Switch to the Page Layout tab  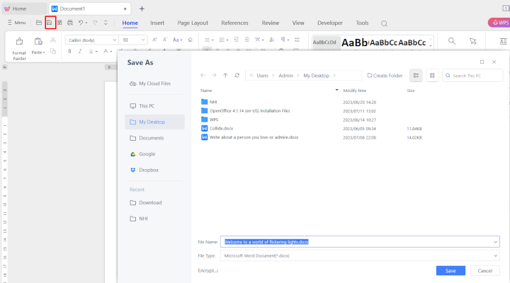(x=193, y=23)
